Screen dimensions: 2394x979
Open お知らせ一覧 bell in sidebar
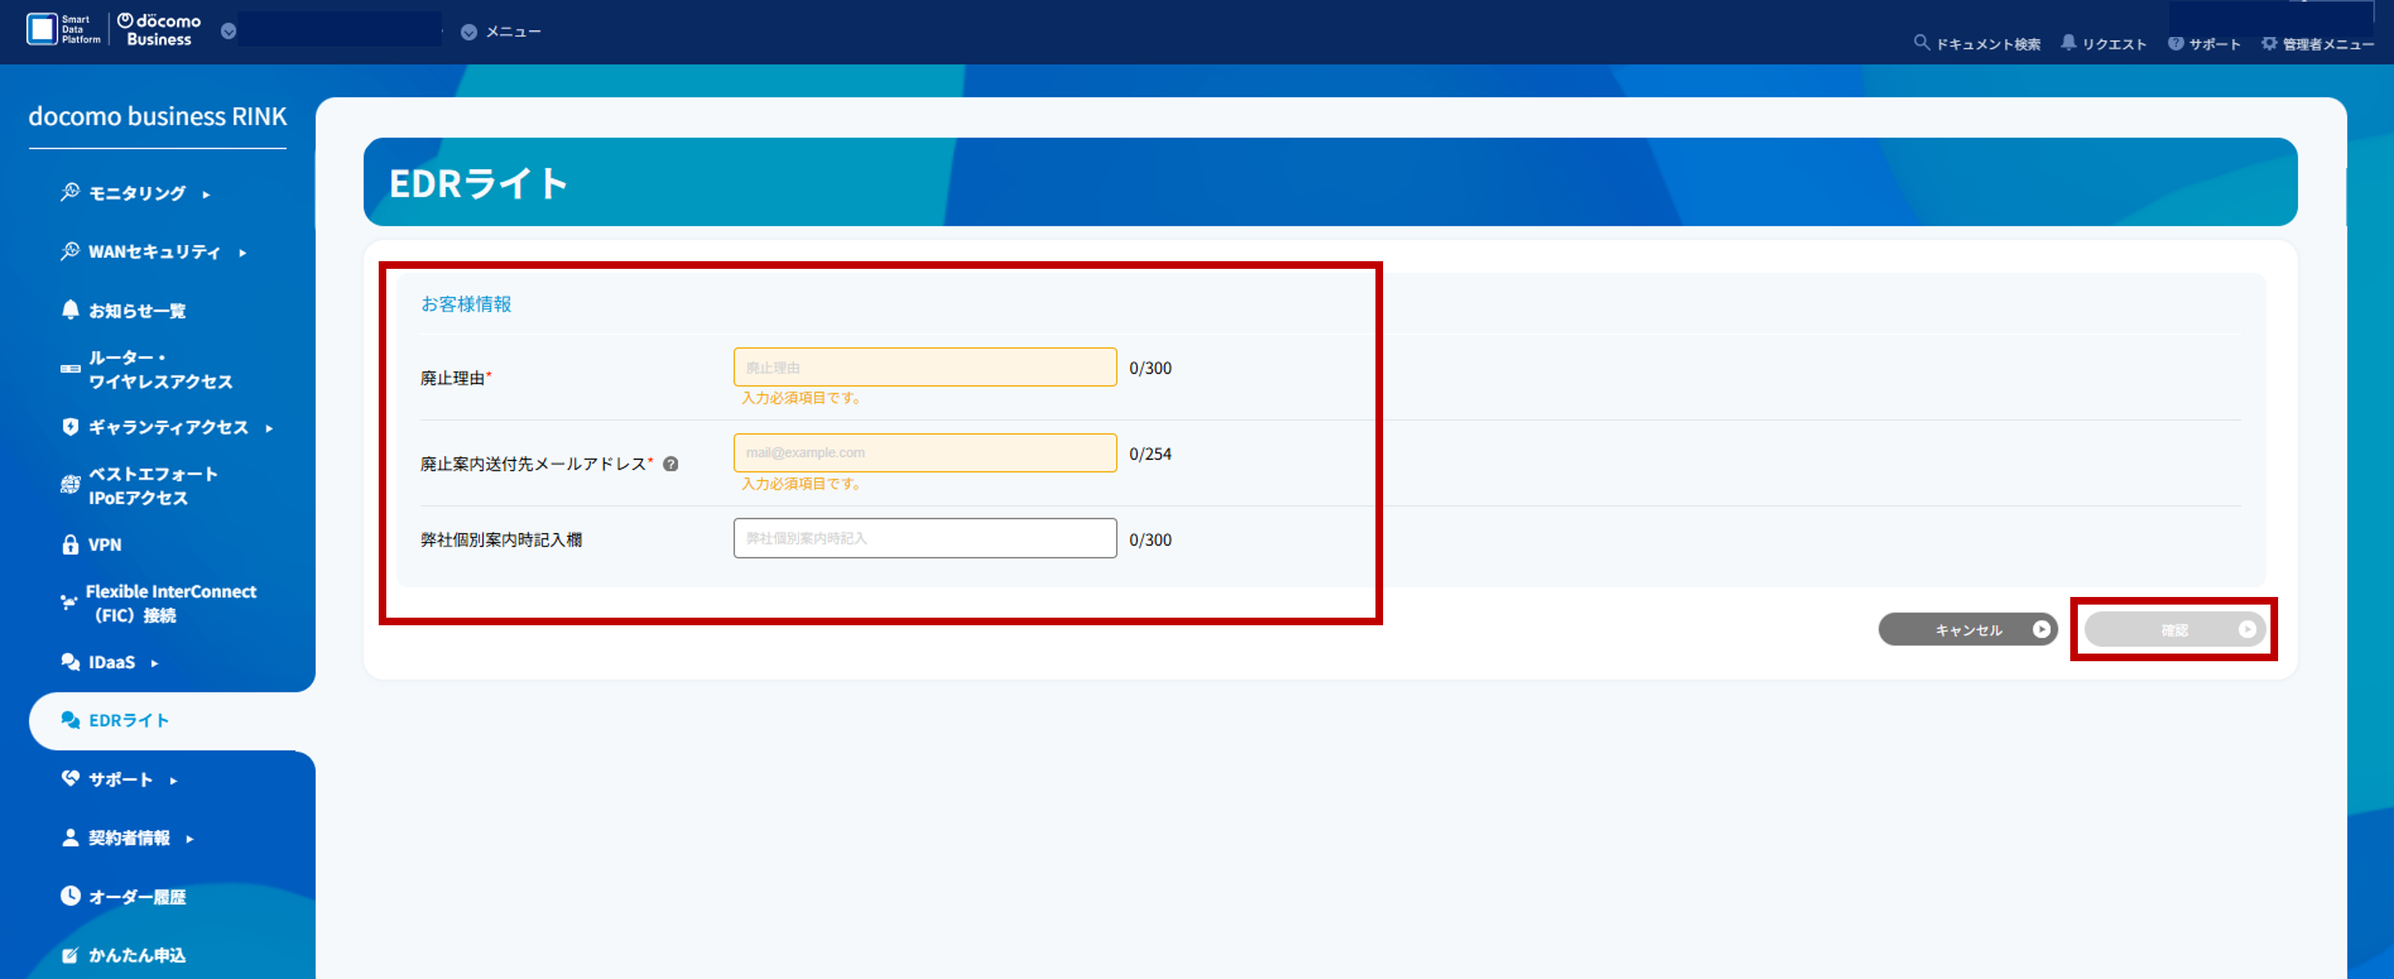(x=71, y=310)
